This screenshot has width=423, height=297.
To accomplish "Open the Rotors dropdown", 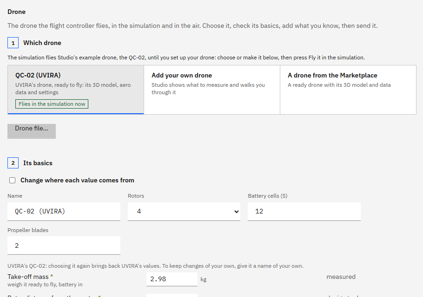I will pyautogui.click(x=184, y=211).
